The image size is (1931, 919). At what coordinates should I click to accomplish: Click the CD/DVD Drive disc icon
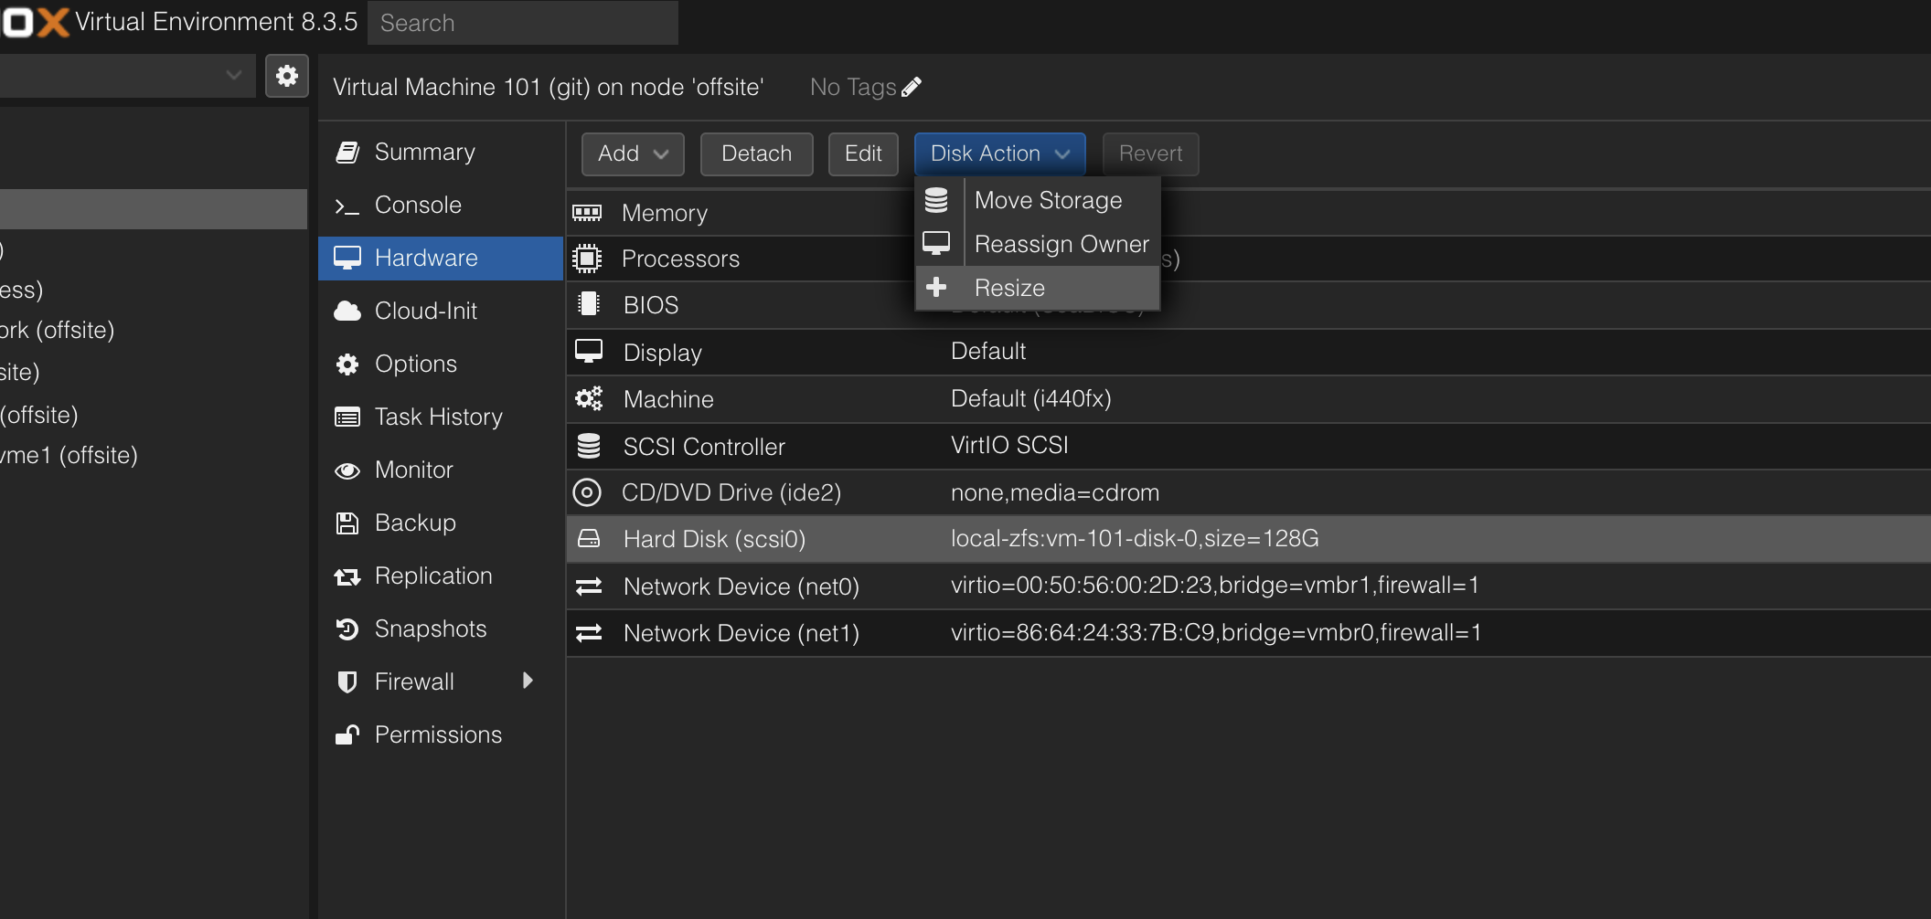(x=587, y=492)
